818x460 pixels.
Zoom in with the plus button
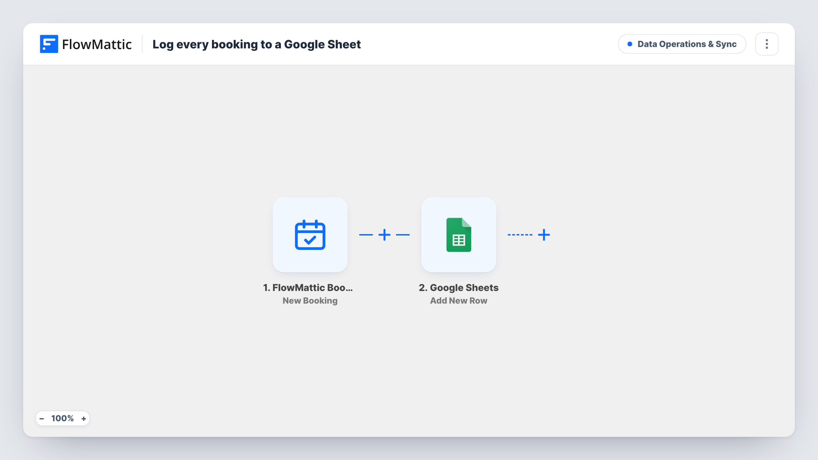pyautogui.click(x=84, y=418)
